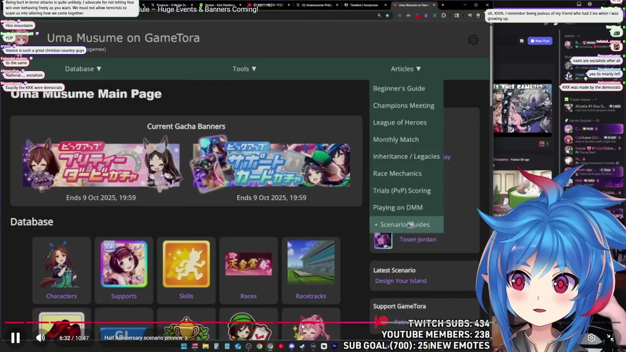Select Champions Meeting menu entry
The width and height of the screenshot is (626, 352).
[403, 106]
